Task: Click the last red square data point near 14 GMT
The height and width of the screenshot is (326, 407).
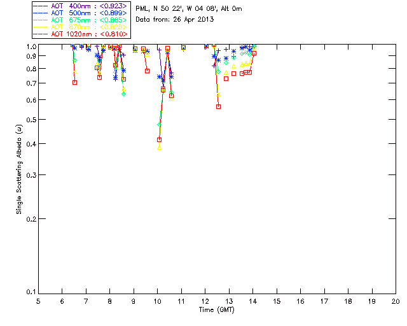Action: coord(254,53)
